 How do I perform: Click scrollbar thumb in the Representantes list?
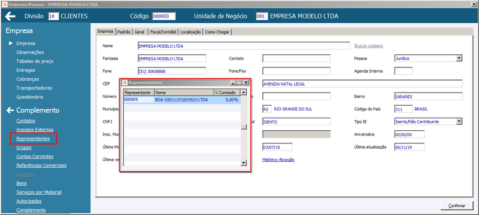(x=244, y=127)
